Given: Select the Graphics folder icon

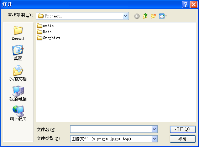Looking at the screenshot, I should coord(40,38).
